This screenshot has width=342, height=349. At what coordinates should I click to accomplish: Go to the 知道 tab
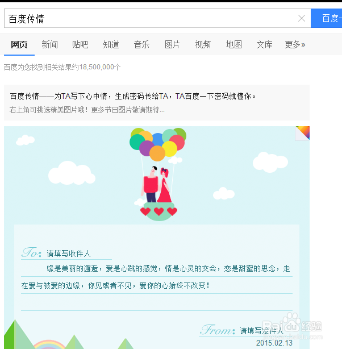tap(111, 44)
